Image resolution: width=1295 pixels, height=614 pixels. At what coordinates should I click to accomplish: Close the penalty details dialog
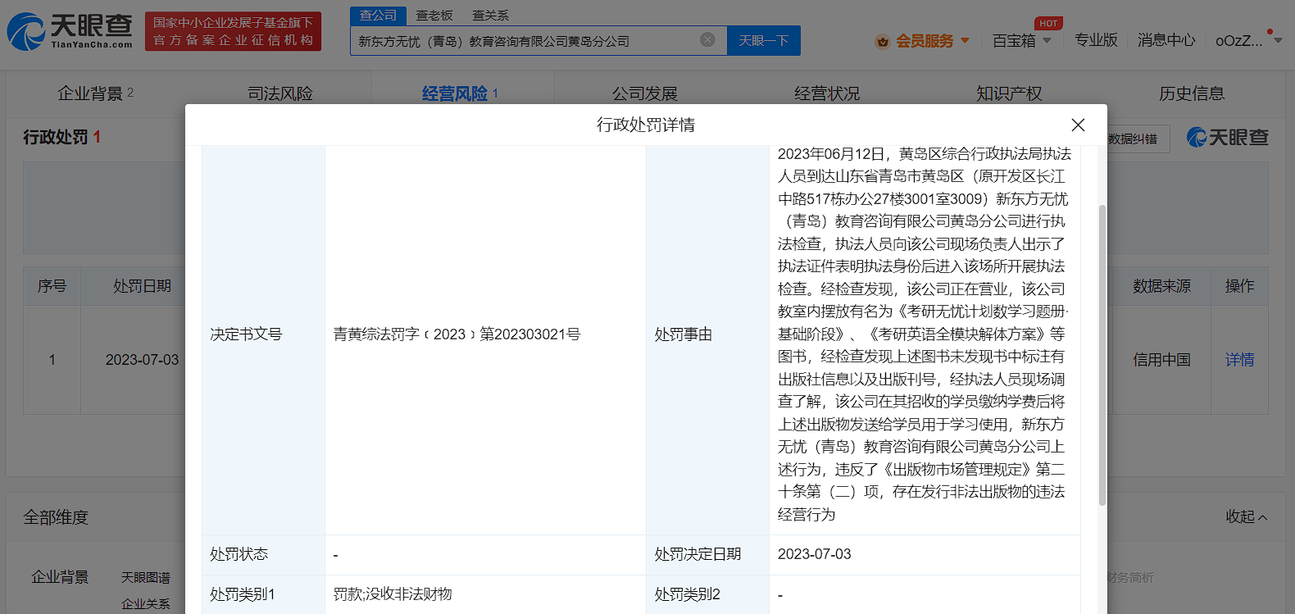point(1078,125)
